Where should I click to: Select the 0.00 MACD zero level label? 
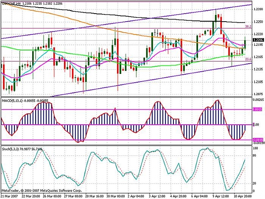click(x=256, y=125)
